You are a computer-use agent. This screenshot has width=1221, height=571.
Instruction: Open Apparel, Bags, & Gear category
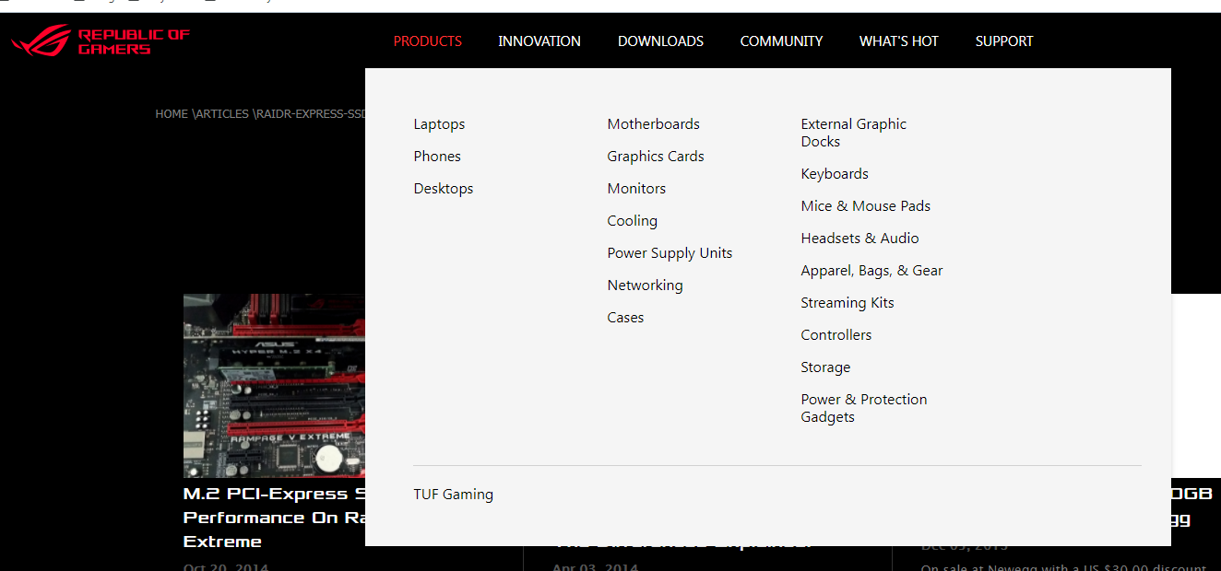click(871, 271)
